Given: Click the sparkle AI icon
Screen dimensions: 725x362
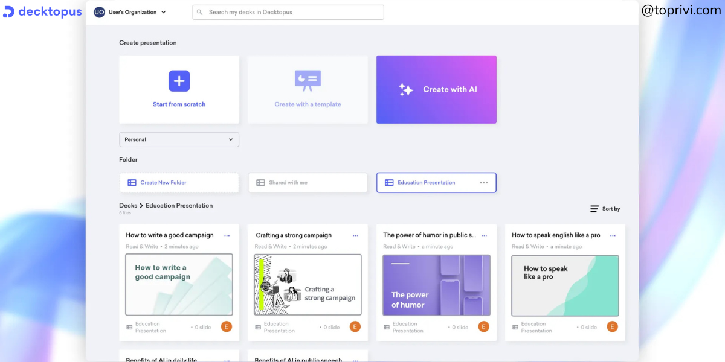Looking at the screenshot, I should (405, 90).
